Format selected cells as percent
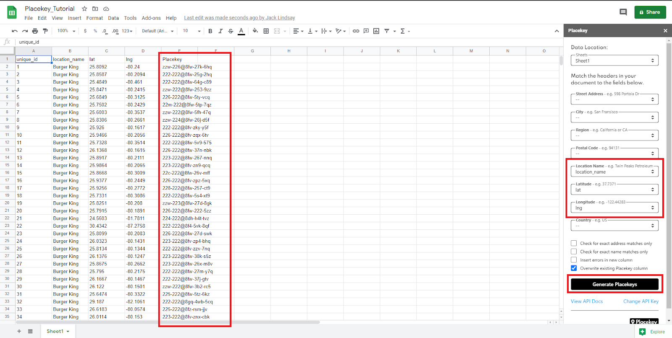Viewport: 672px width, 338px height. click(95, 31)
